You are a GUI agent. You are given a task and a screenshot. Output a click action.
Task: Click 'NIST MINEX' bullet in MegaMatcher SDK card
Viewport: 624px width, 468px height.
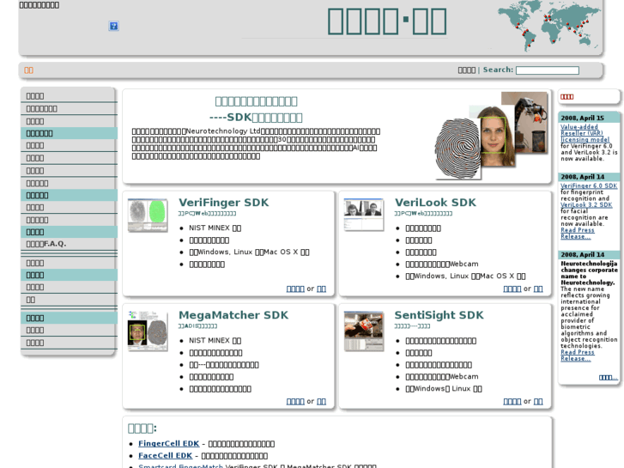pyautogui.click(x=215, y=341)
